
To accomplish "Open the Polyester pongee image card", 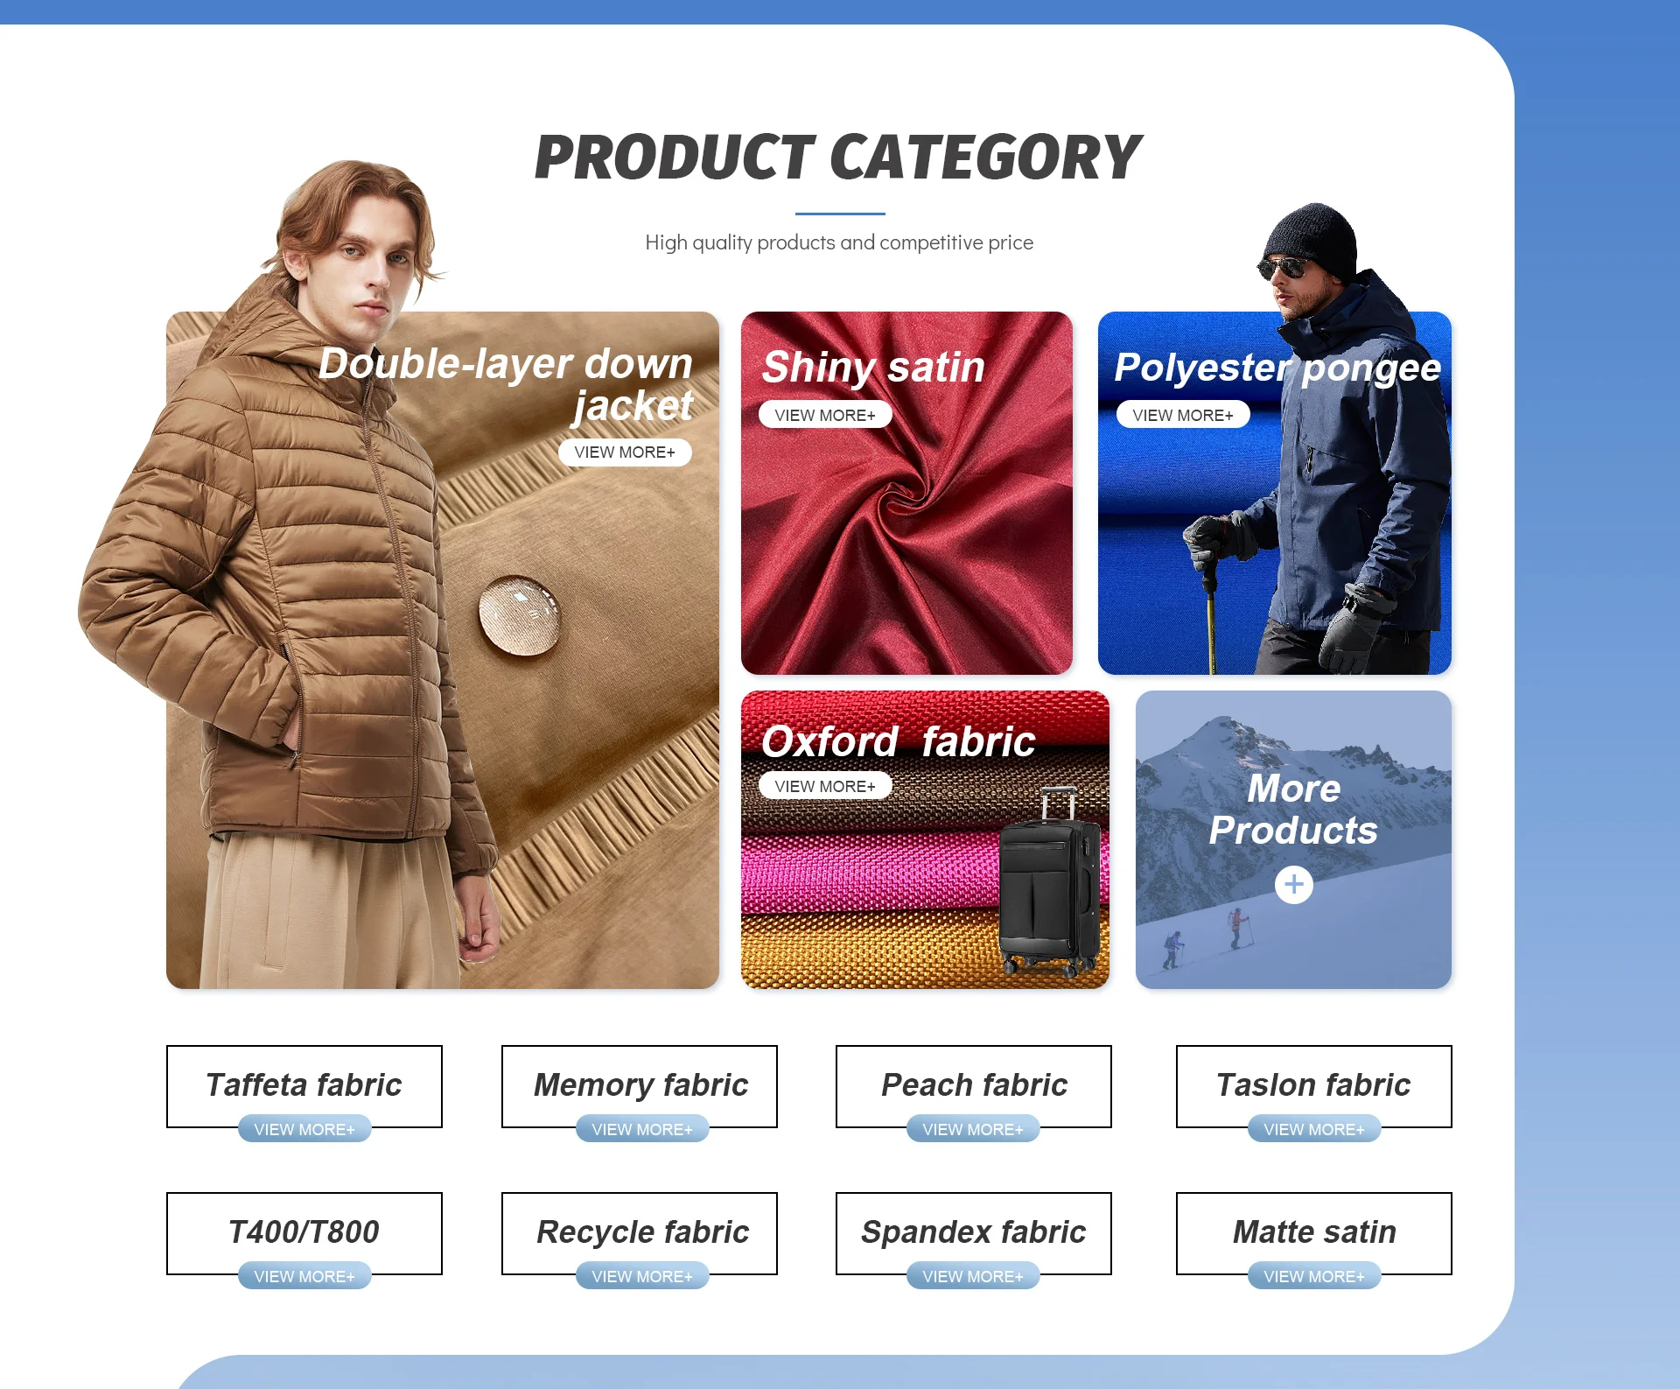I will click(x=1275, y=493).
